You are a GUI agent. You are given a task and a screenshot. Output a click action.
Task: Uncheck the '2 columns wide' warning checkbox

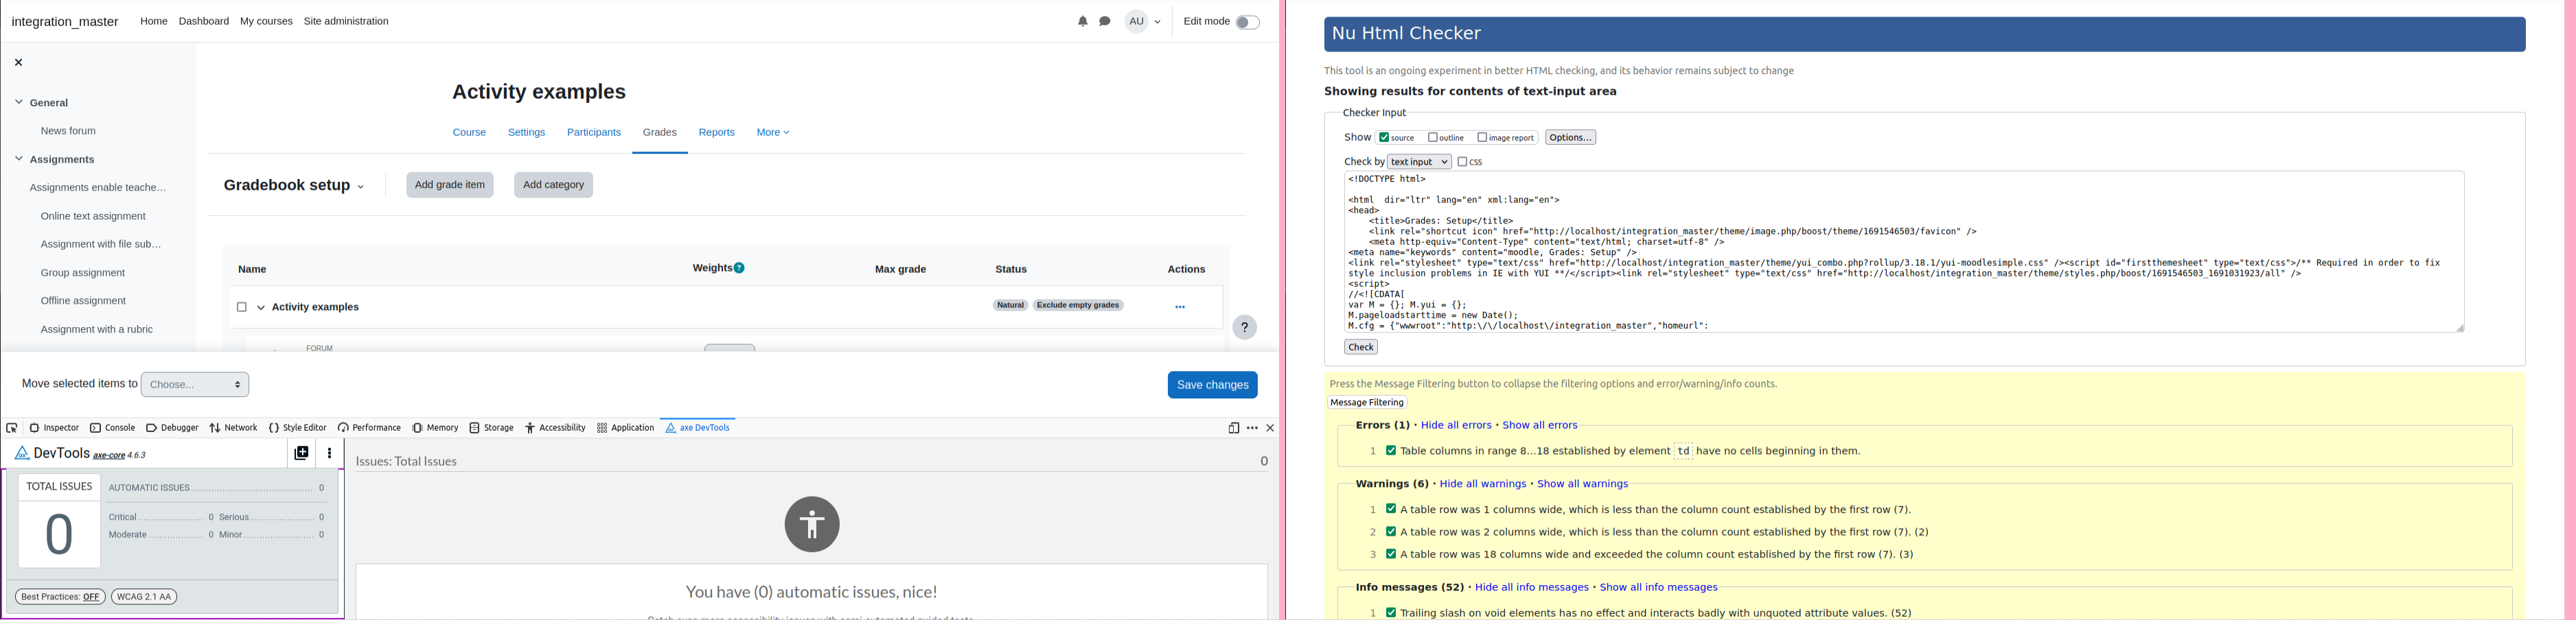pos(1390,531)
